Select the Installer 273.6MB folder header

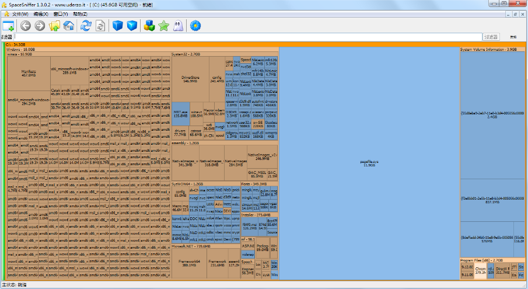click(x=259, y=215)
